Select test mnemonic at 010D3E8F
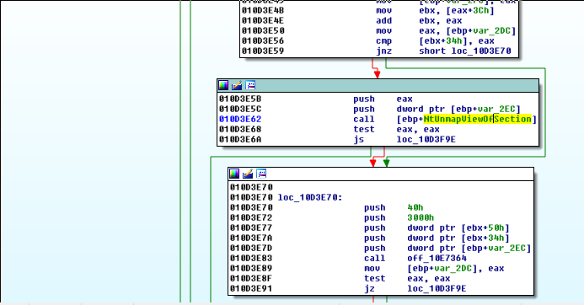The image size is (584, 305). click(x=375, y=278)
